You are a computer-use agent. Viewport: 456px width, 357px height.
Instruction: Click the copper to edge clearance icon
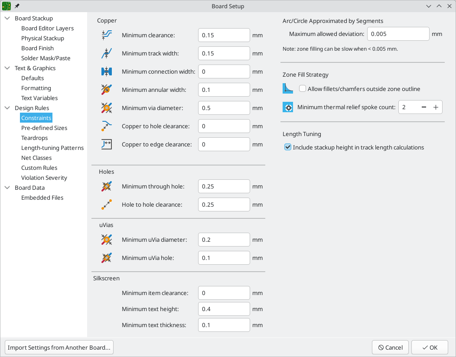(107, 144)
